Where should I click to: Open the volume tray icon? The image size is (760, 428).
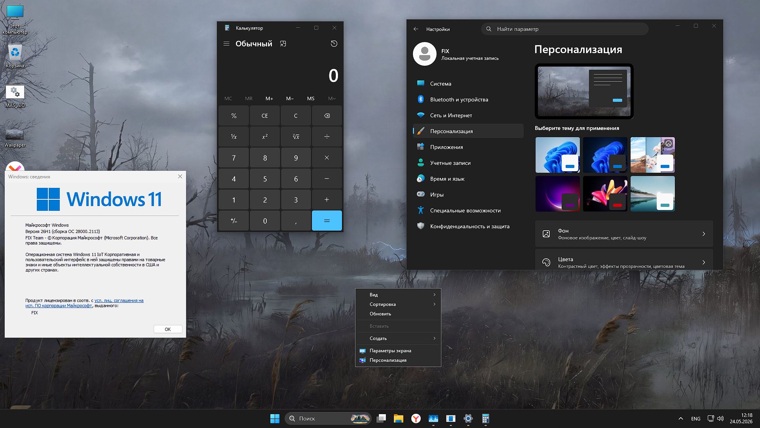pos(720,418)
